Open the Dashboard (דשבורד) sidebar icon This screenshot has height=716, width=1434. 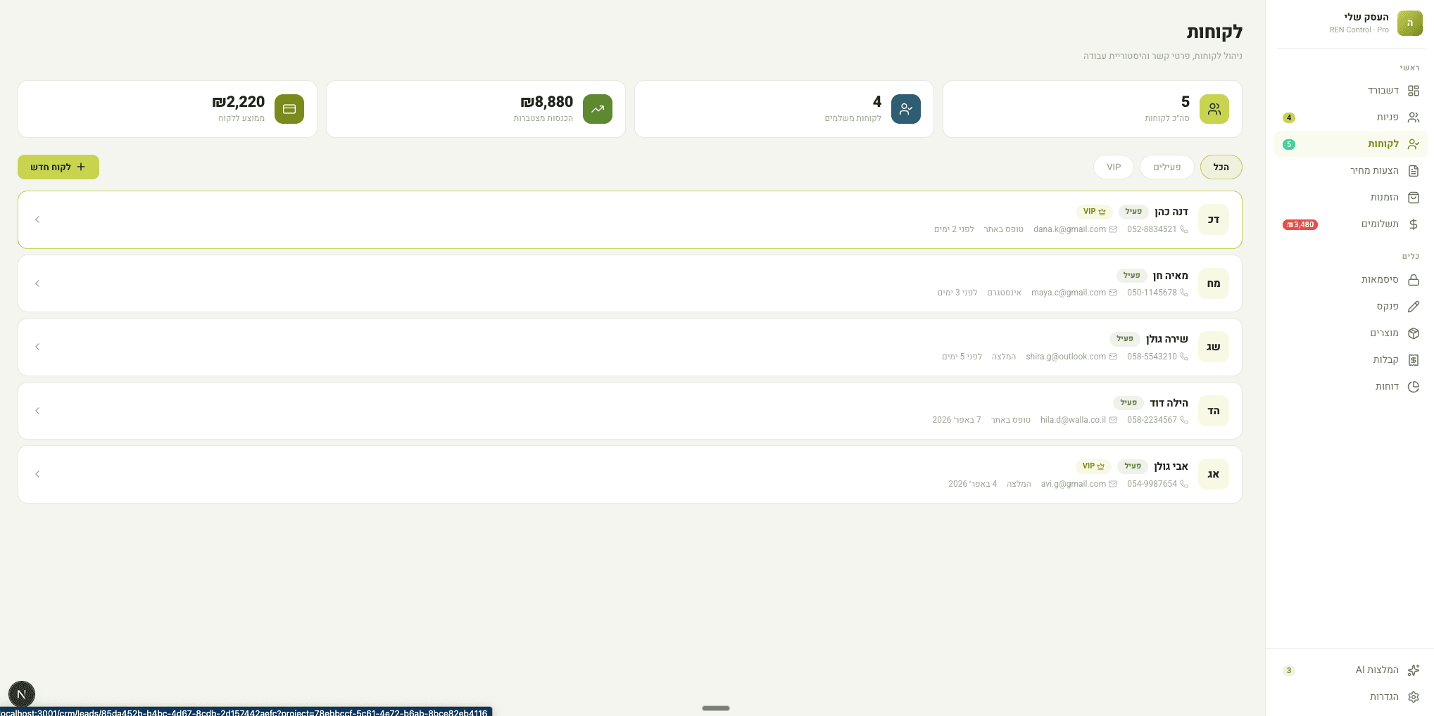coord(1413,91)
